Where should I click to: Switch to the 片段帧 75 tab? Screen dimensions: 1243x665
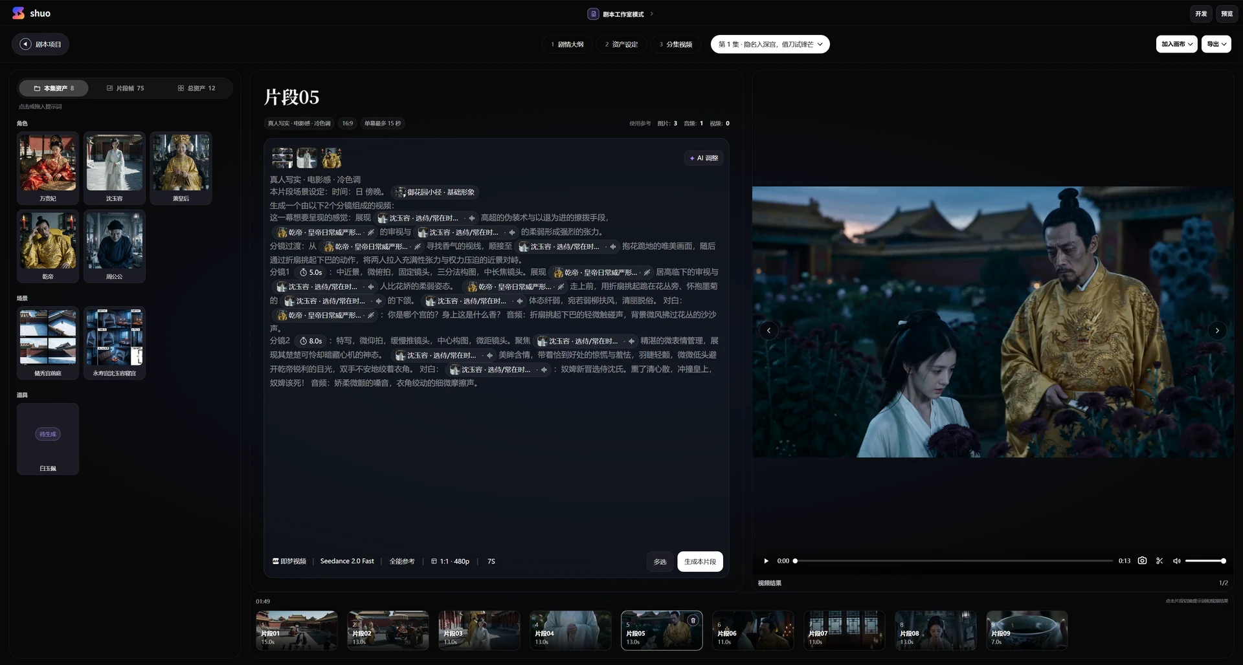pyautogui.click(x=126, y=88)
